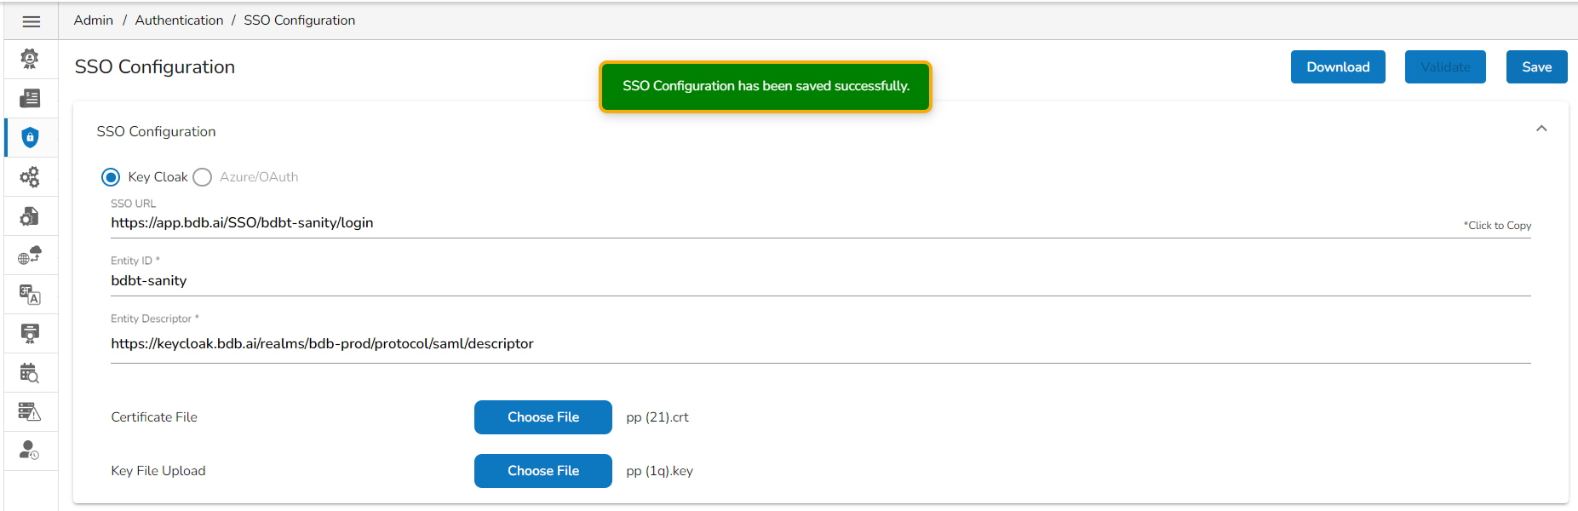The image size is (1578, 511).
Task: Choose a Certificate File to upload
Action: click(x=542, y=417)
